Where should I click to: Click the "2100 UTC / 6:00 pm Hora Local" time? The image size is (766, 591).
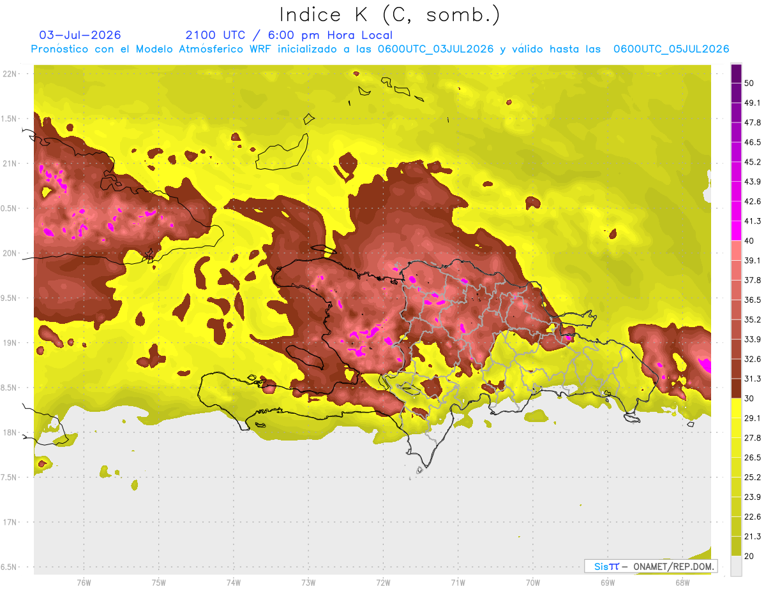(289, 35)
